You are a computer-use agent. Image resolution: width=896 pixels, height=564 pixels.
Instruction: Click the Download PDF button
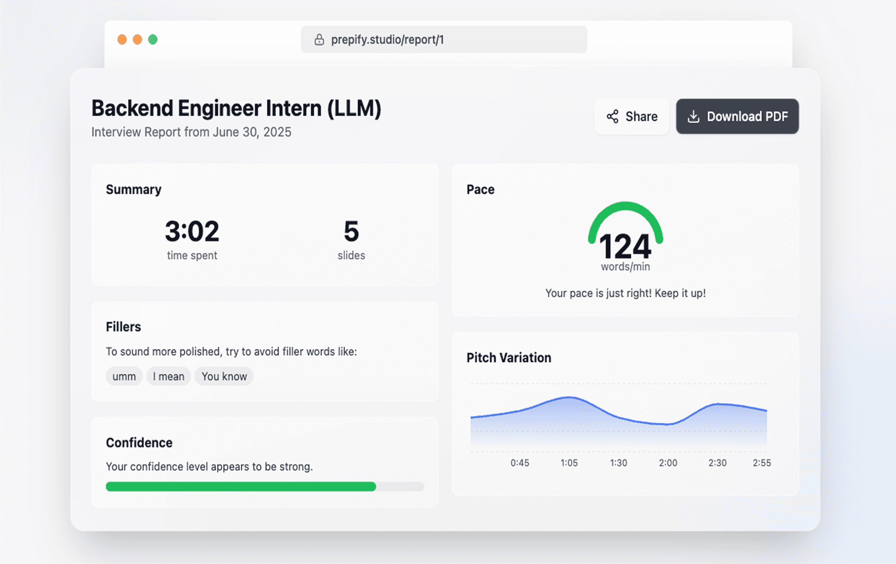pyautogui.click(x=737, y=116)
